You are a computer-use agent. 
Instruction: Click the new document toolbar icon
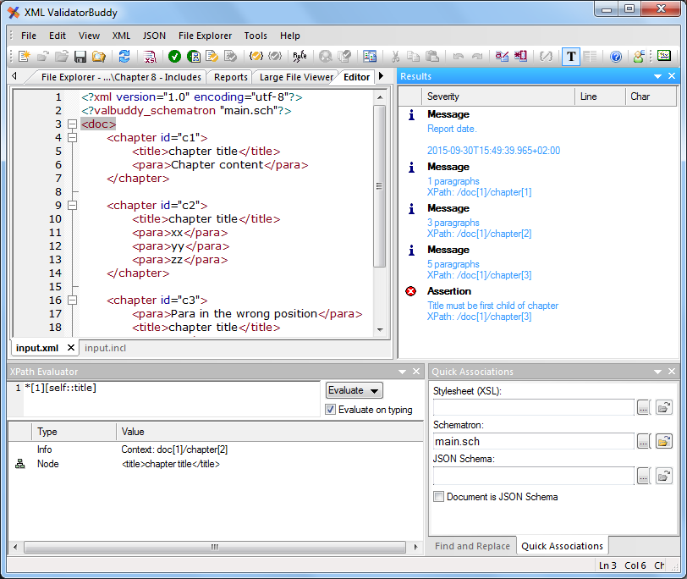pos(24,56)
